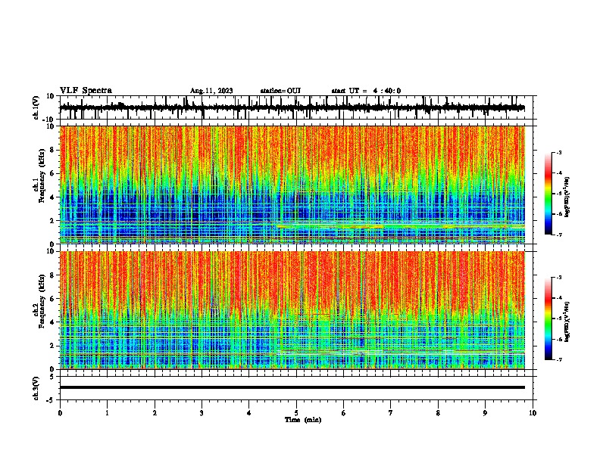This screenshot has width=600, height=463.
Task: Click the "4" kHz tick on ch.1 spectrogram
Action: point(53,197)
